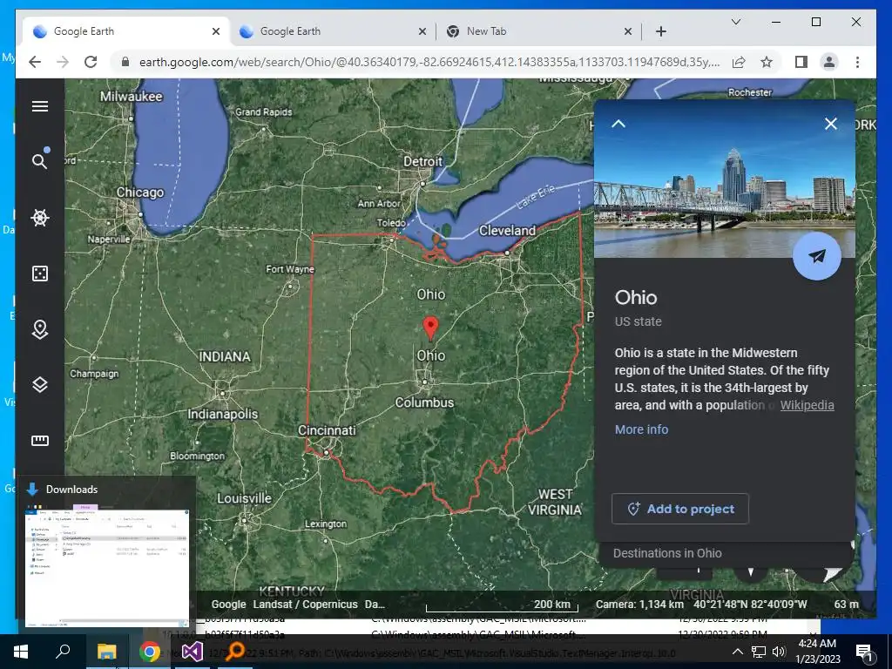Open the Google Earth hamburger menu

tap(40, 106)
